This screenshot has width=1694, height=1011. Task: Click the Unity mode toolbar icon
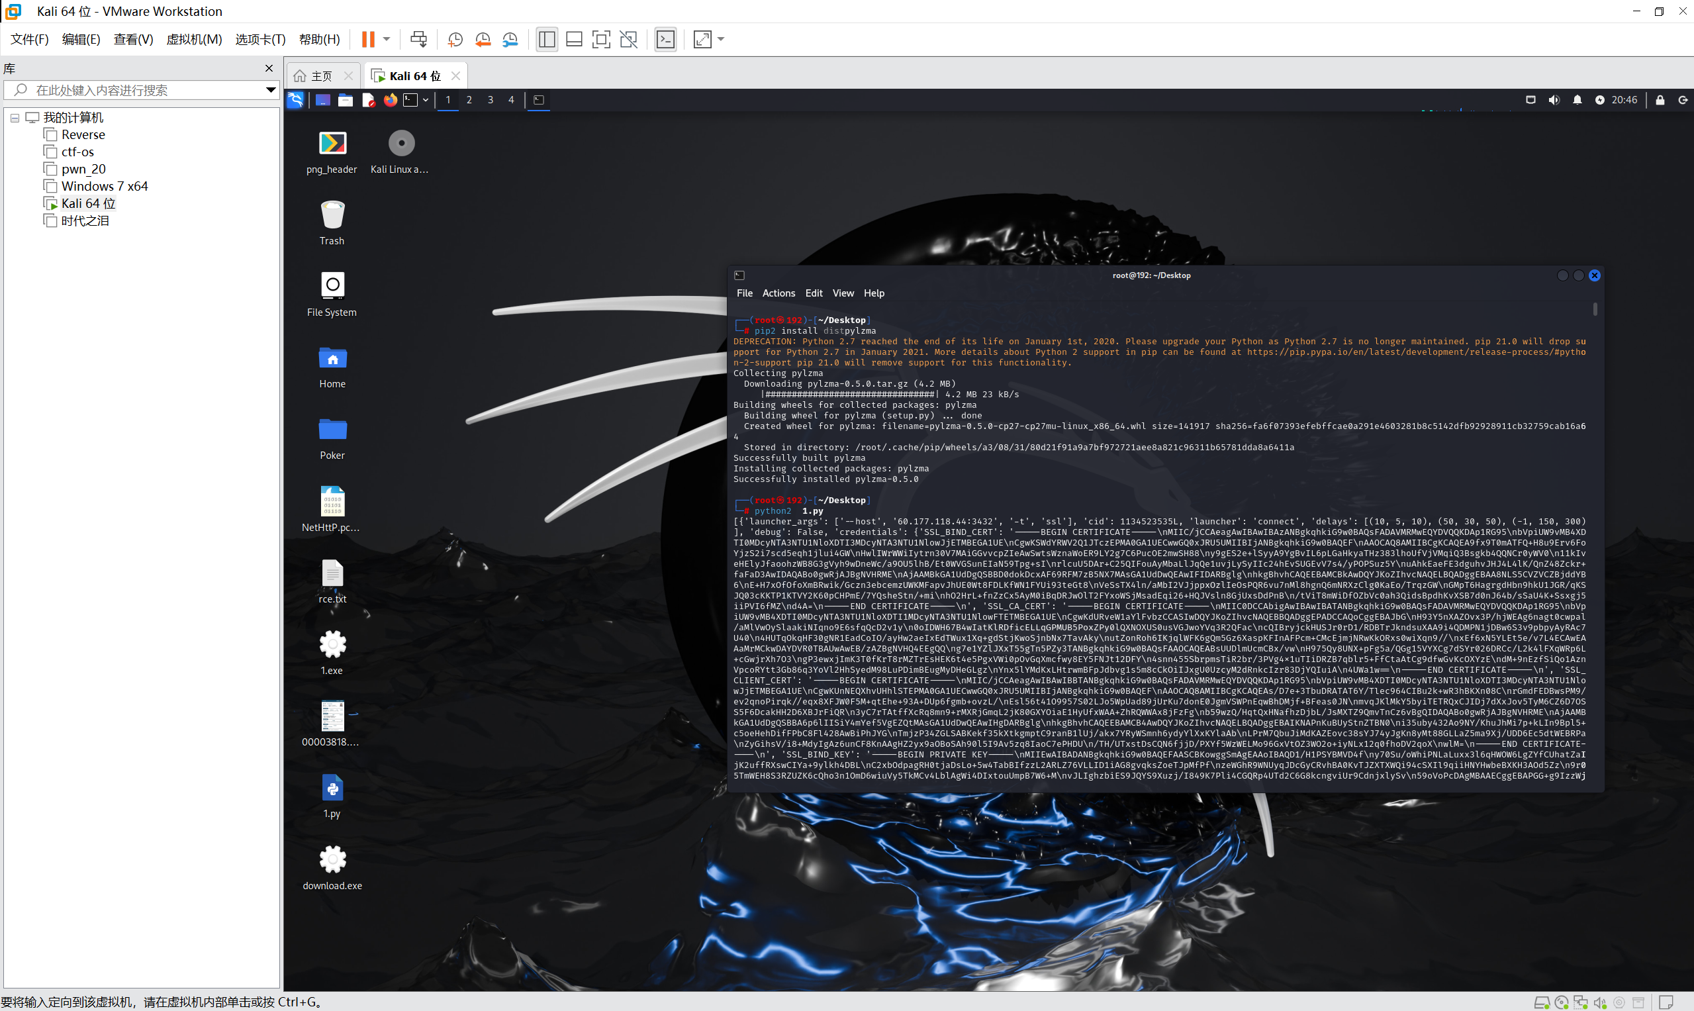coord(629,40)
